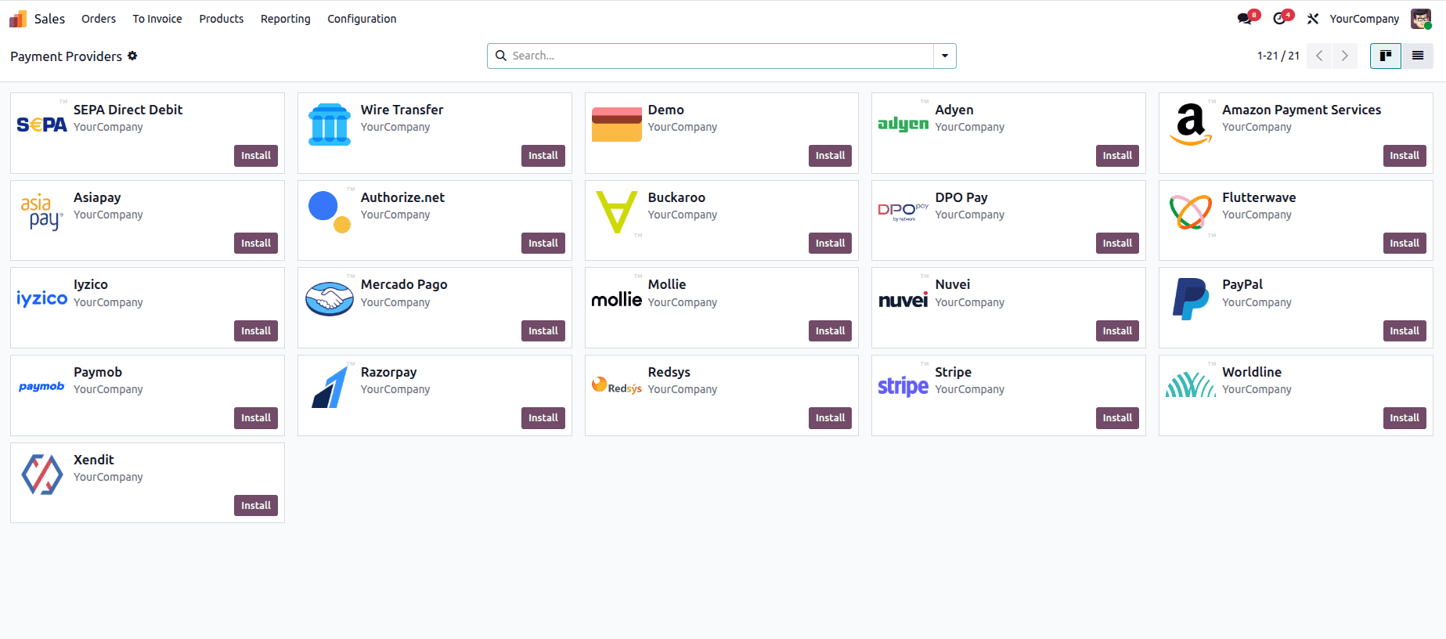Image resolution: width=1446 pixels, height=639 pixels.
Task: Toggle the search options dropdown
Action: tap(945, 56)
